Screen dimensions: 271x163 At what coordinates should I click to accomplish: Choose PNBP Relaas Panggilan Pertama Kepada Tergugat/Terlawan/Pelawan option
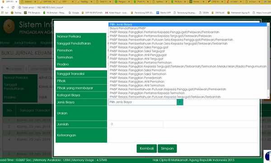pyautogui.click(x=188, y=36)
